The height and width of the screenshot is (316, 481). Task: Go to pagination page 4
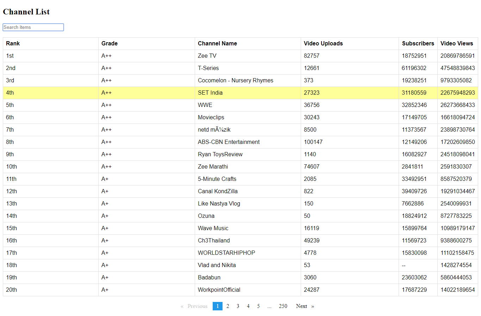coord(248,306)
